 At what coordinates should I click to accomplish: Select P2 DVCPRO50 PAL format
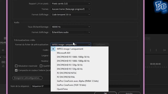80,77
